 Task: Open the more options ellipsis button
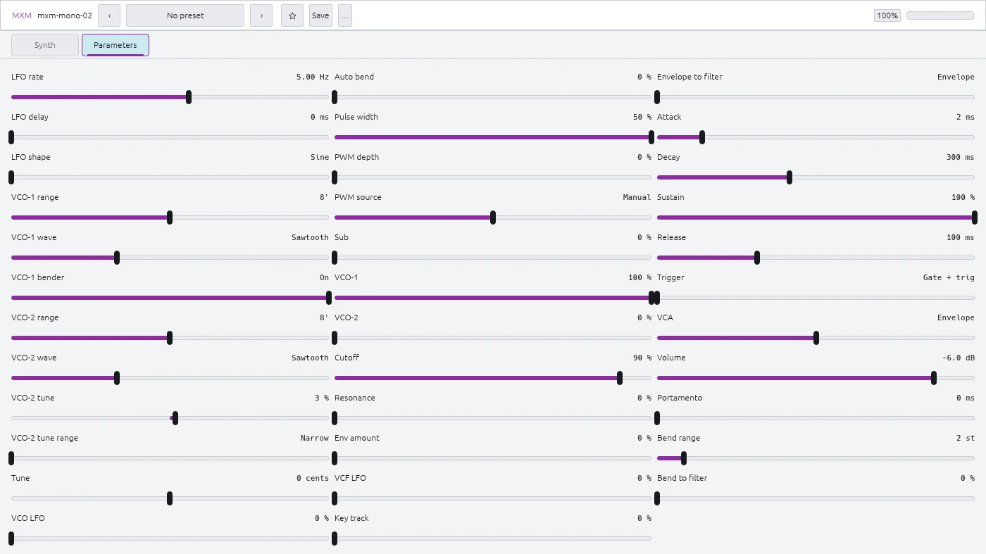tap(344, 15)
